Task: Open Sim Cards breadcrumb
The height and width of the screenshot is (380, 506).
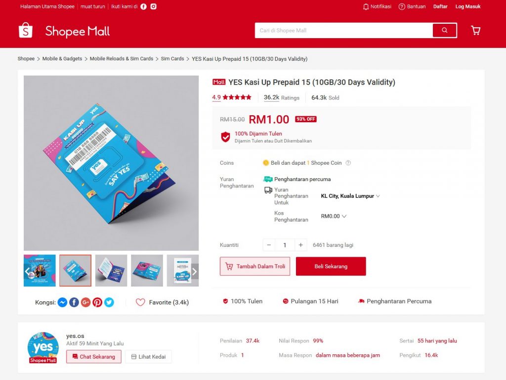Action: click(x=172, y=58)
